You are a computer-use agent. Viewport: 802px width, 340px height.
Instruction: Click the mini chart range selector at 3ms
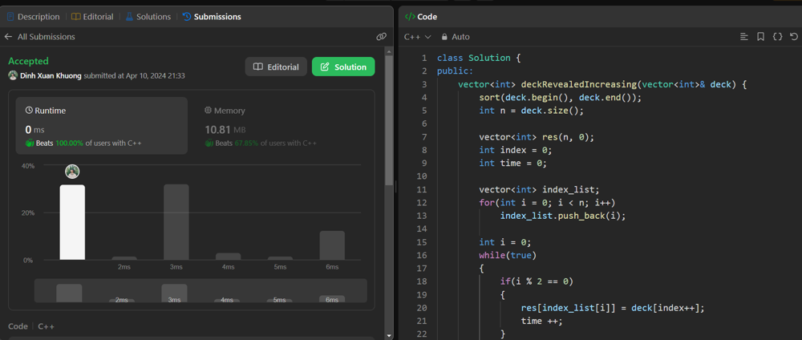(174, 293)
